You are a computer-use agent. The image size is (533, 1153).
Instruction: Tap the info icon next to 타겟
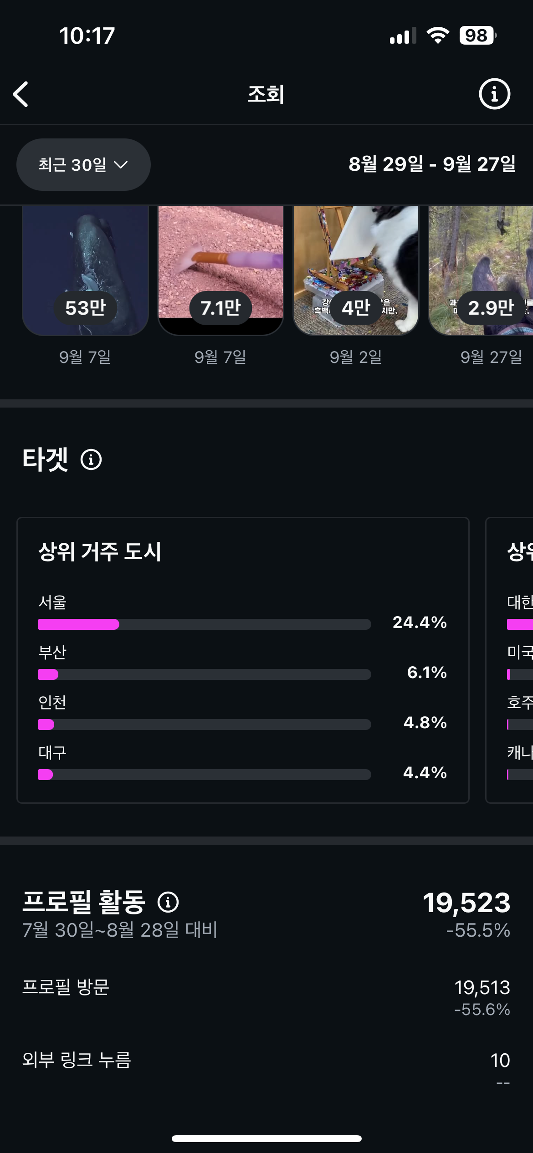click(91, 459)
